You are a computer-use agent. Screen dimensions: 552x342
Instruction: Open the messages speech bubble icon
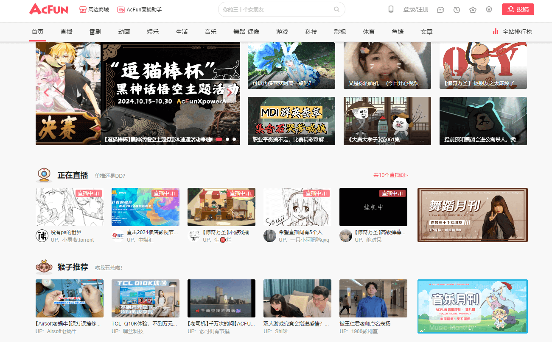[440, 10]
